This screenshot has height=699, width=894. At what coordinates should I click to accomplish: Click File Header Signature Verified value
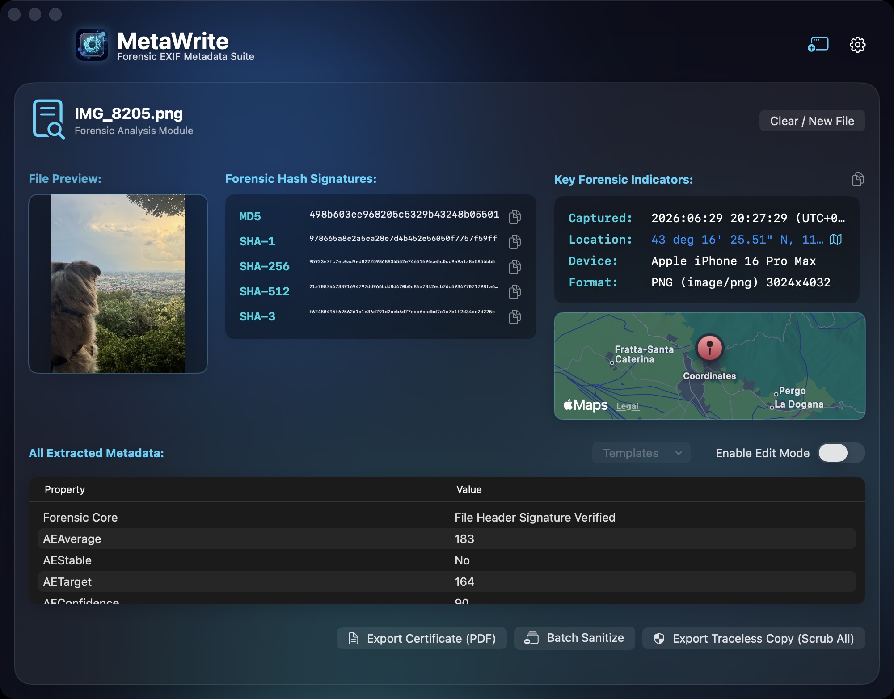point(535,517)
